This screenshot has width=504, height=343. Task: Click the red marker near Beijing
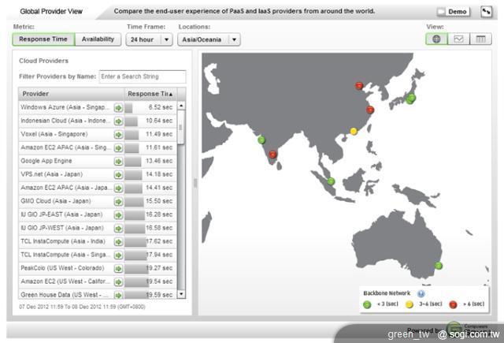click(x=359, y=86)
